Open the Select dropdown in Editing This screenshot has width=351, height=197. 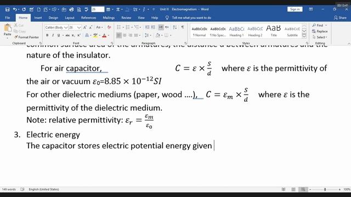coord(320,37)
